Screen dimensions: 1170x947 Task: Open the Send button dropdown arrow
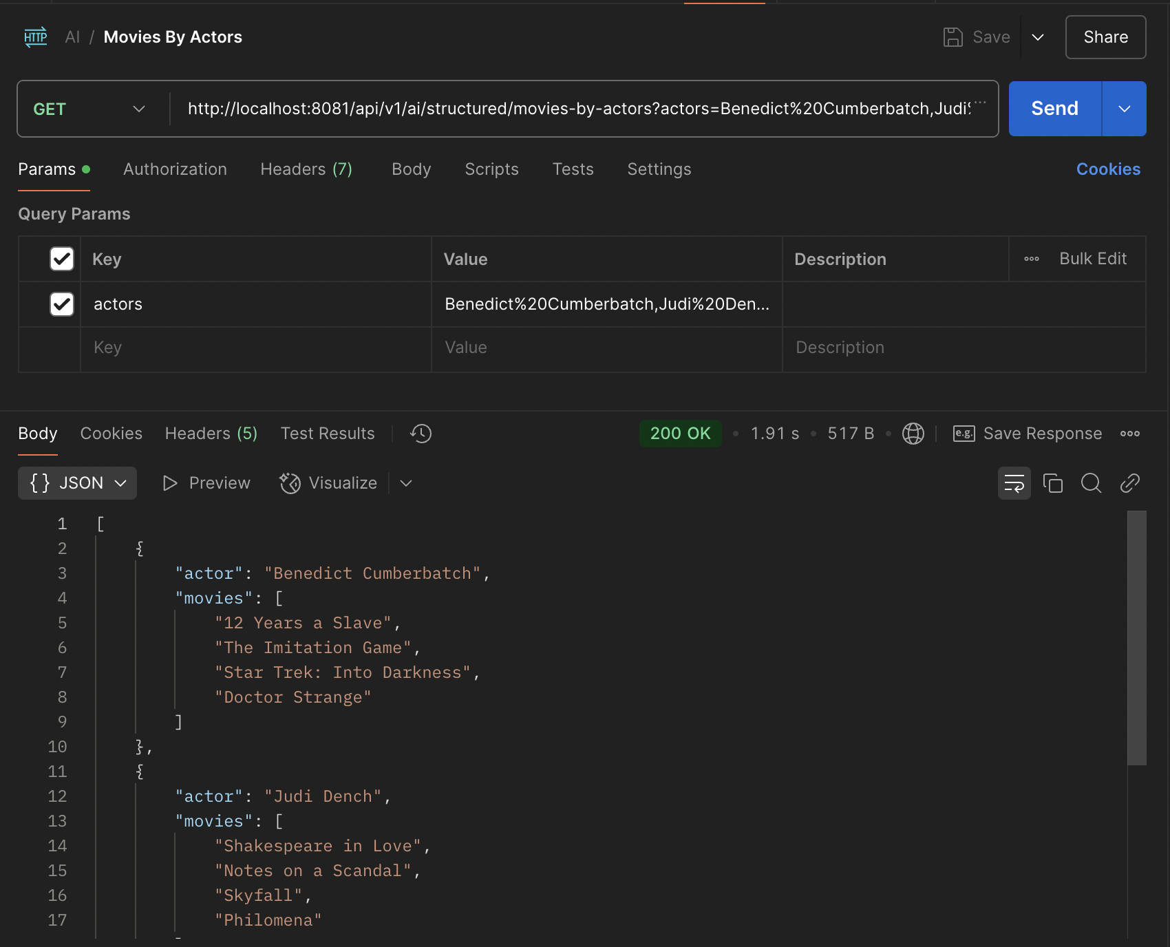click(1125, 109)
